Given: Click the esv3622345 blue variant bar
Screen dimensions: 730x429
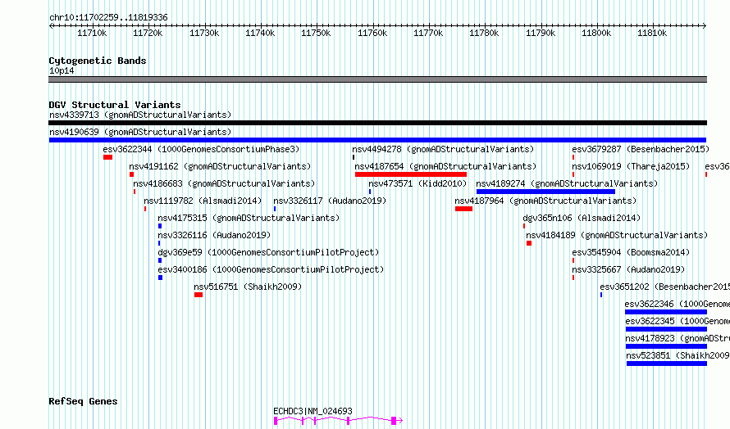Looking at the screenshot, I should pyautogui.click(x=666, y=329).
